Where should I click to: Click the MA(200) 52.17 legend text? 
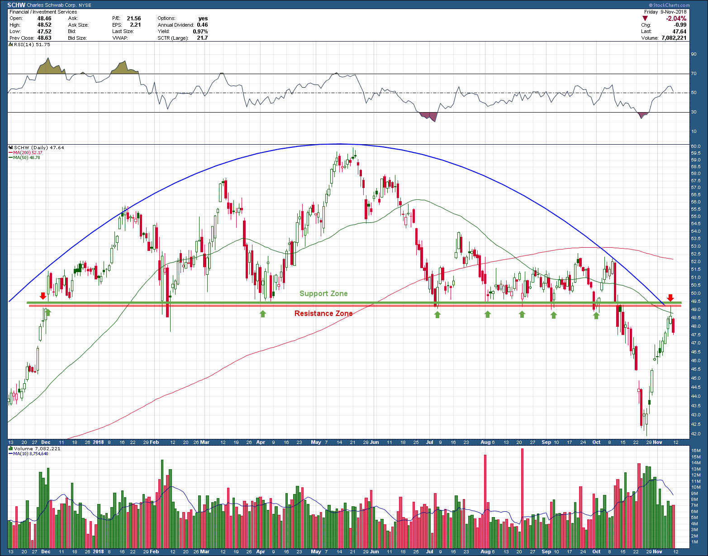click(x=28, y=153)
